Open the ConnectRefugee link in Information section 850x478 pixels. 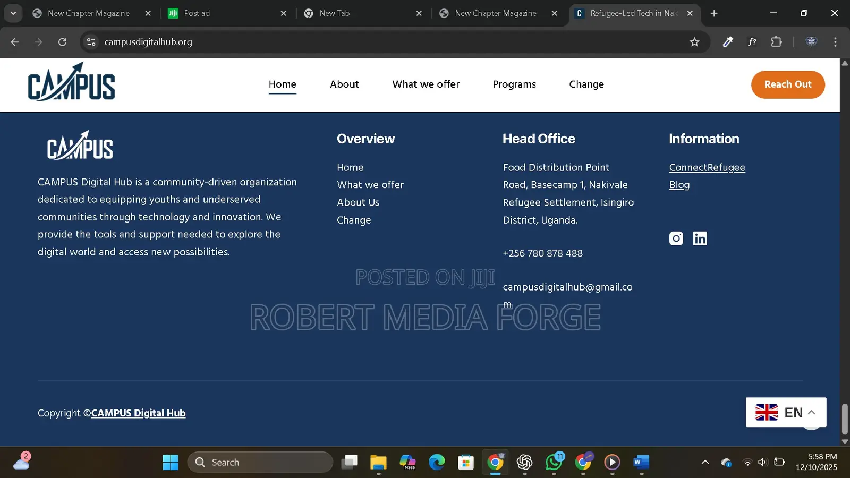[707, 167]
